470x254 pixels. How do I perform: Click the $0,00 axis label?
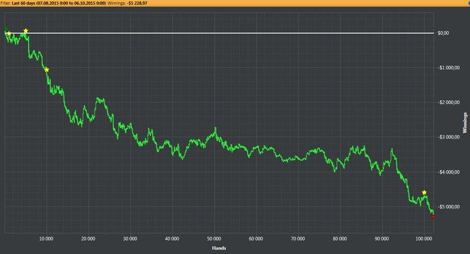click(443, 33)
